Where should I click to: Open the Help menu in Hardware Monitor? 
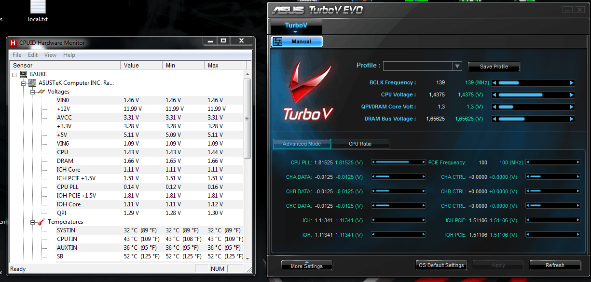coord(69,55)
